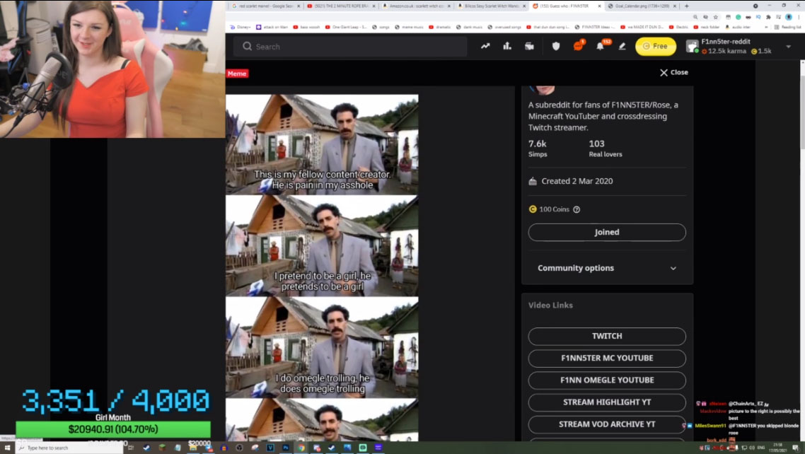Open the Minecraft grass block taskbar icon
This screenshot has height=454, width=805.
(162, 448)
